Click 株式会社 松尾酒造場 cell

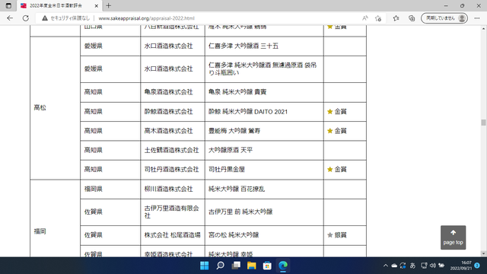(173, 235)
